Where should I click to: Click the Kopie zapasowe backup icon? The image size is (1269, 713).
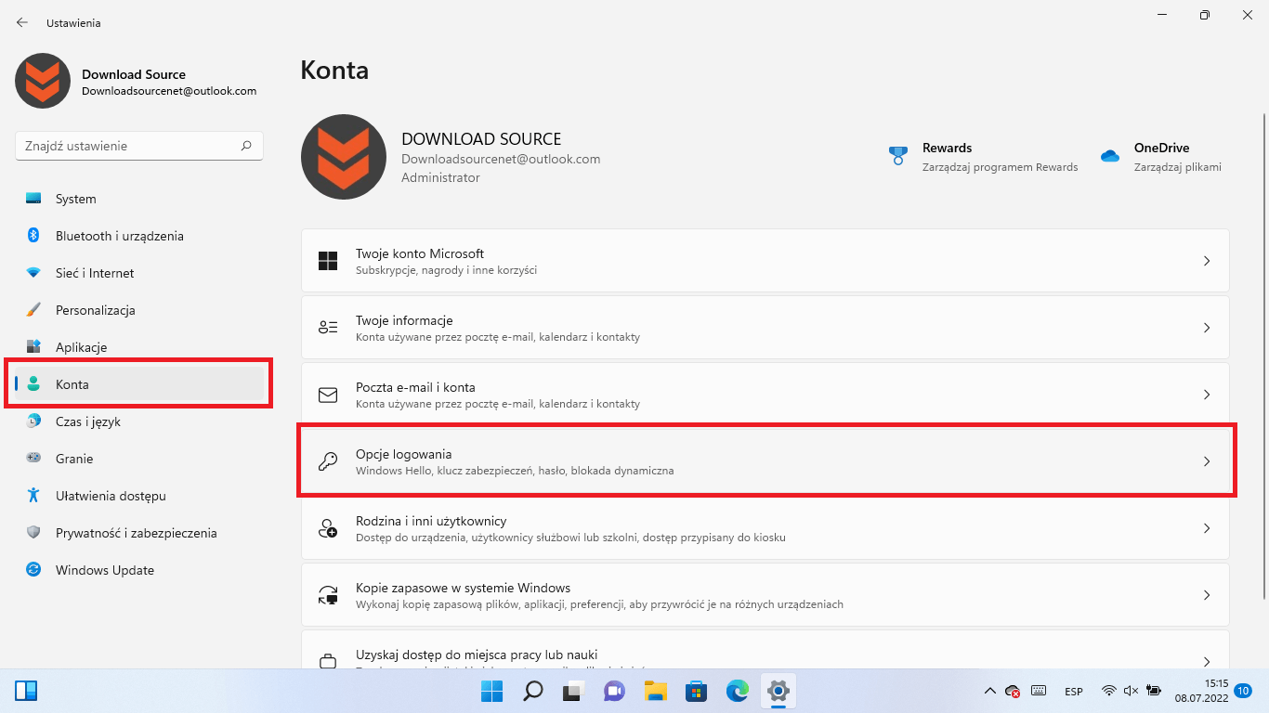coord(328,595)
